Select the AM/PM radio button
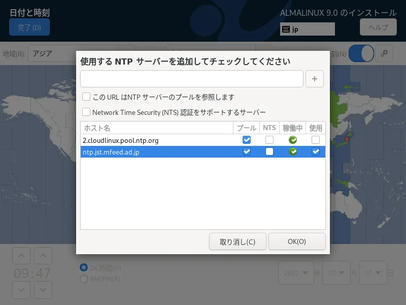Image resolution: width=406 pixels, height=305 pixels. coord(84,279)
